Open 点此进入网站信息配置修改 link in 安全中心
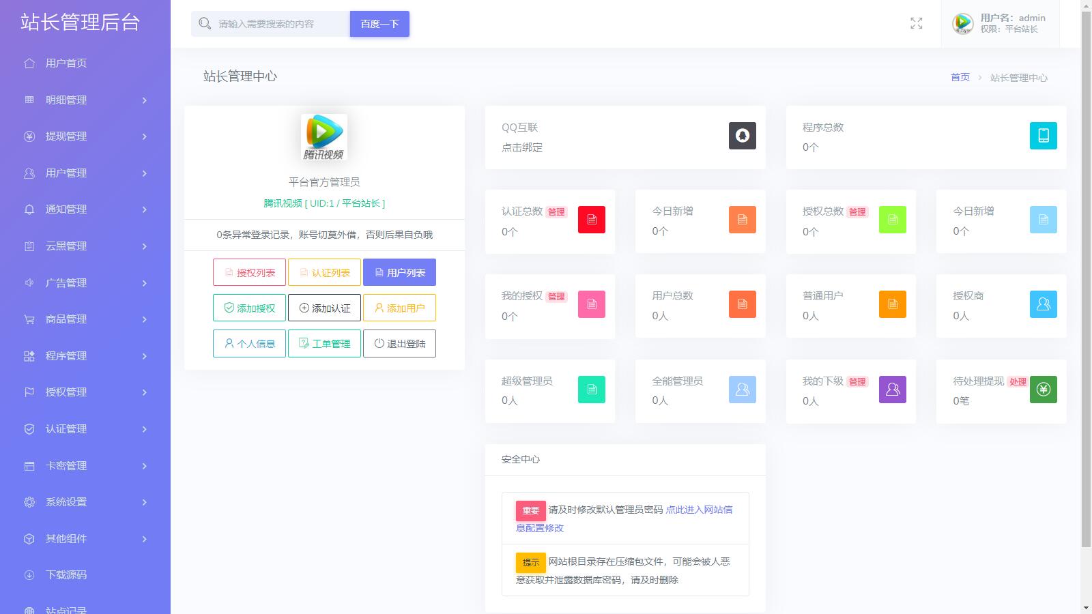 point(697,509)
